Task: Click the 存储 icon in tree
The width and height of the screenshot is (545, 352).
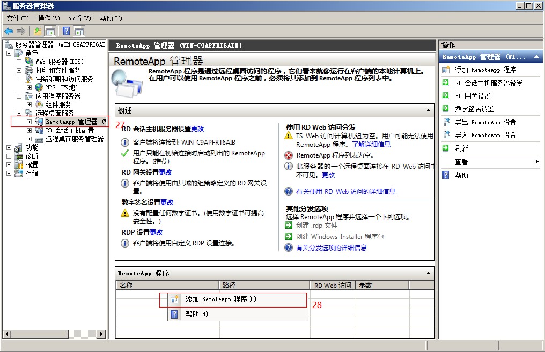Action: tap(19, 173)
